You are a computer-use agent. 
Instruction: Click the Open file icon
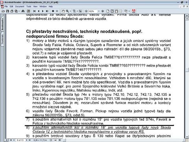point(3,11)
